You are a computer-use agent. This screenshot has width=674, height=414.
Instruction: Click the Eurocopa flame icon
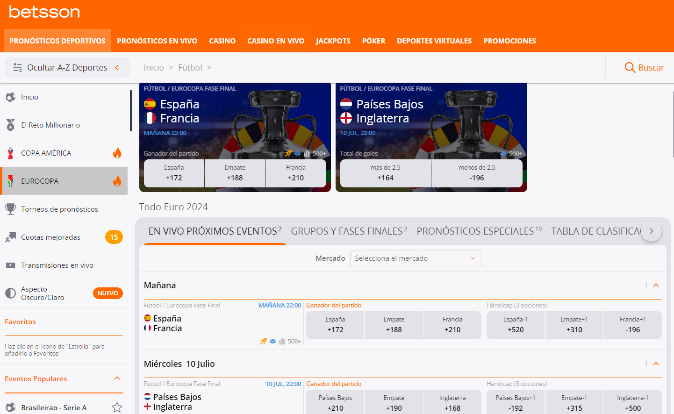click(x=117, y=181)
